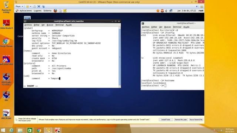237x133 pixels.
Task: Click Remind Me Later button
Action: point(181,120)
